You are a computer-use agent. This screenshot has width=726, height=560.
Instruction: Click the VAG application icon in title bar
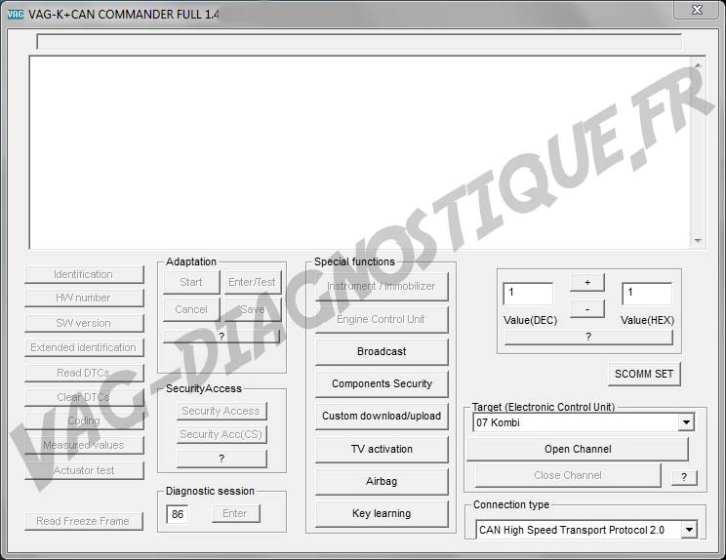[x=16, y=14]
